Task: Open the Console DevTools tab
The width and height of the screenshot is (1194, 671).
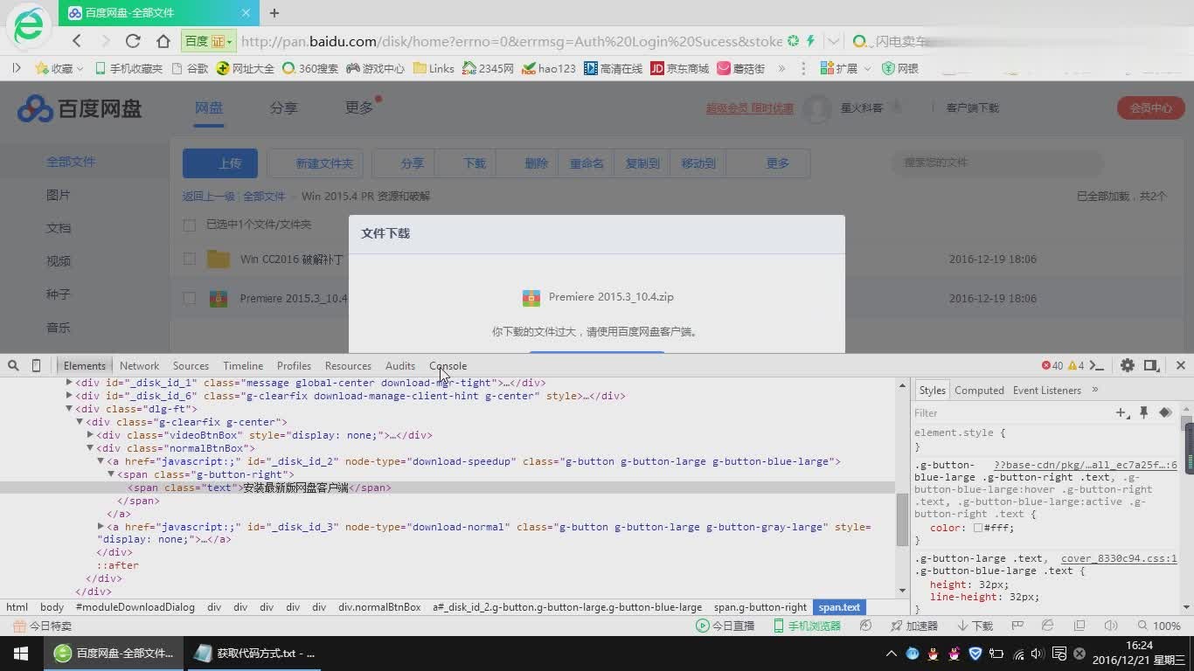Action: click(x=448, y=365)
